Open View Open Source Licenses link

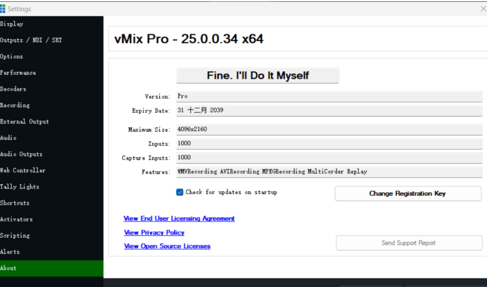coord(167,246)
